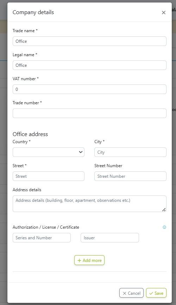This screenshot has height=305, width=176.
Task: Click the Street input field
Action: coord(49,176)
